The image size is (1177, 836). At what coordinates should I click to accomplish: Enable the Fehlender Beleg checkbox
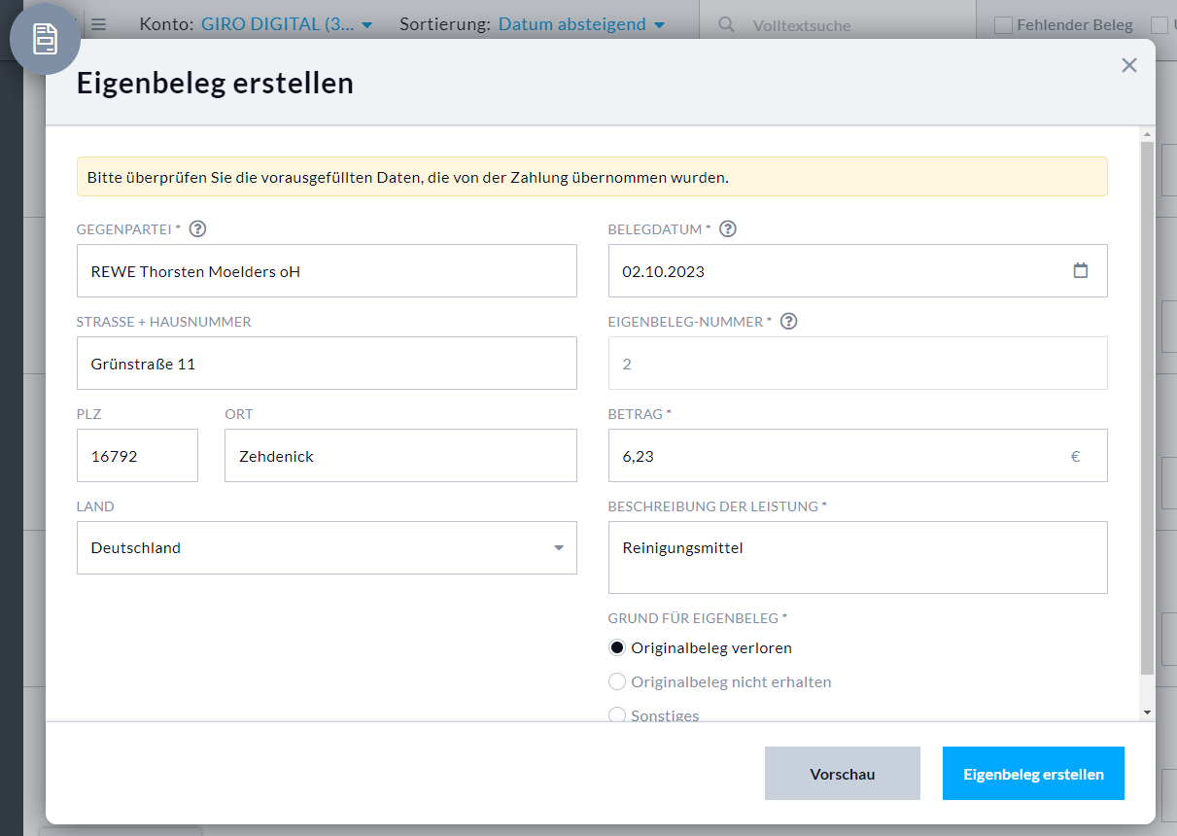pyautogui.click(x=1002, y=24)
